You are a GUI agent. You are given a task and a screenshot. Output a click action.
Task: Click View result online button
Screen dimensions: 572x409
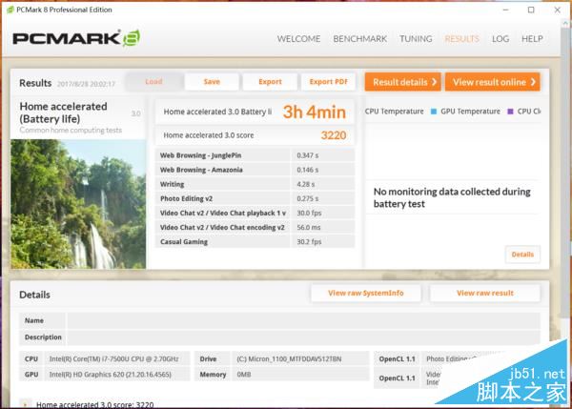[x=493, y=82]
